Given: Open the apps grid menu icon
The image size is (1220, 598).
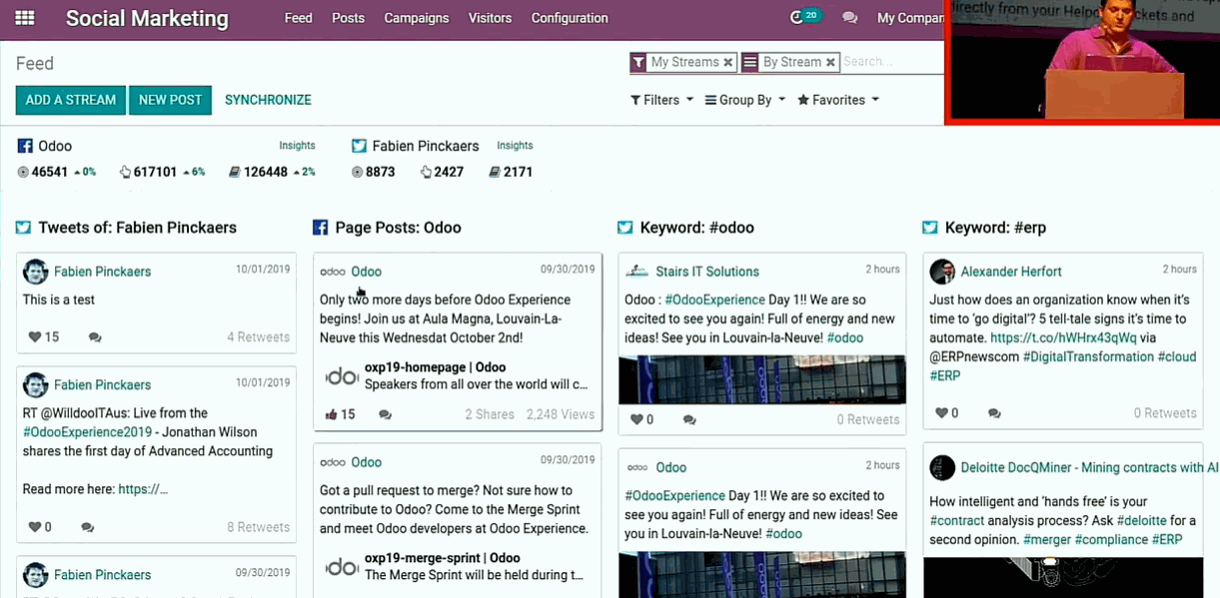Looking at the screenshot, I should (25, 18).
